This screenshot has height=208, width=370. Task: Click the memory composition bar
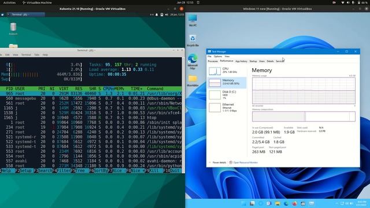pyautogui.click(x=304, y=117)
